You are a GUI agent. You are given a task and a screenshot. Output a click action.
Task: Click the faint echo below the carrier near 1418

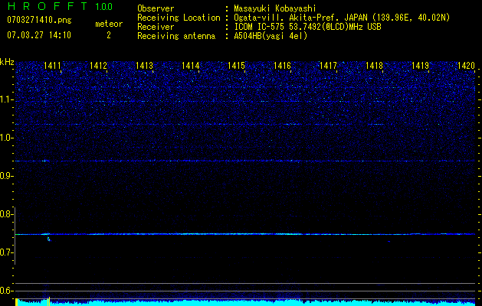389,242
